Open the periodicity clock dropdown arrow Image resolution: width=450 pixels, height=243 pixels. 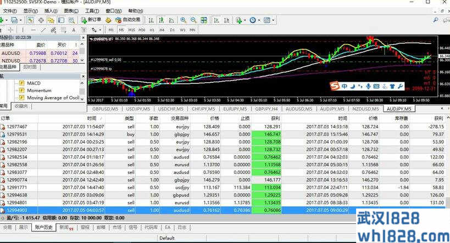click(x=259, y=20)
